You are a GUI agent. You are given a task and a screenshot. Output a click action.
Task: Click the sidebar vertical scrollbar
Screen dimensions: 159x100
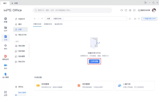click(x=29, y=50)
